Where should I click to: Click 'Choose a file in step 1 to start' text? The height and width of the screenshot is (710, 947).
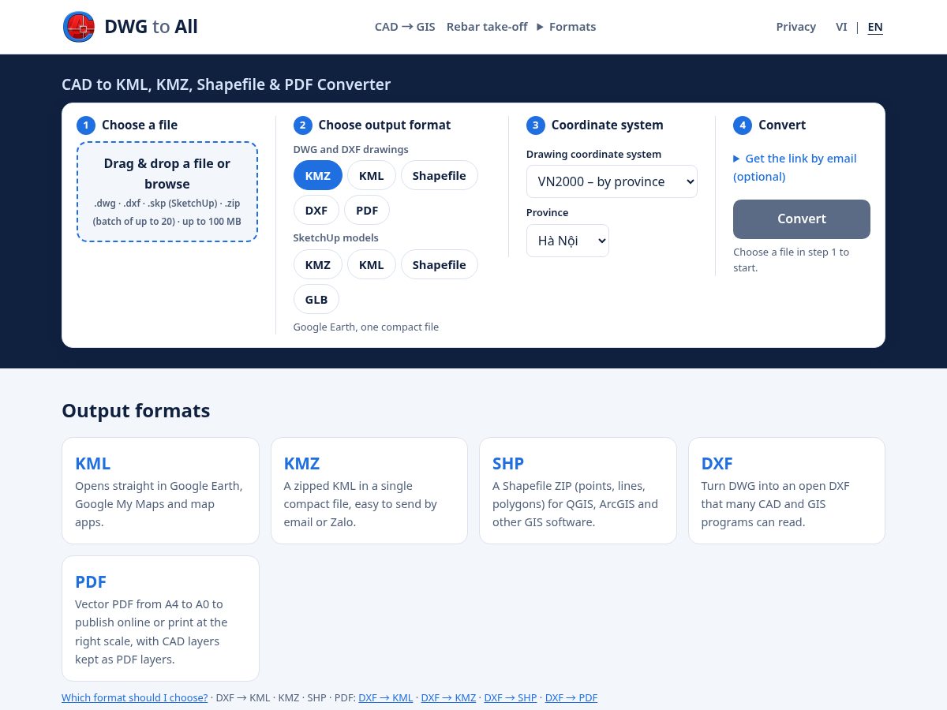(x=792, y=260)
